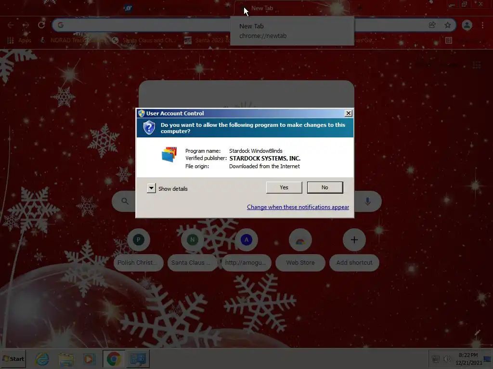Open Windows Media Player taskbar icon
Viewport: 493px width, 369px height.
(x=89, y=359)
